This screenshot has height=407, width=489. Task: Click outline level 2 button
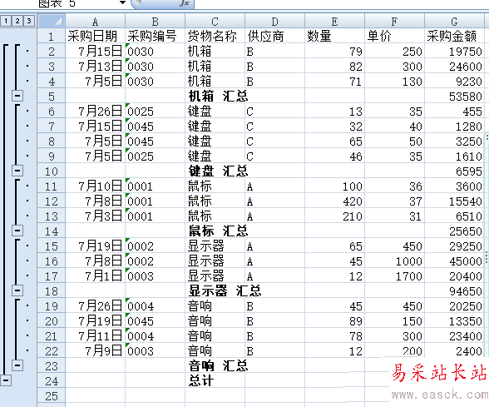tap(17, 21)
